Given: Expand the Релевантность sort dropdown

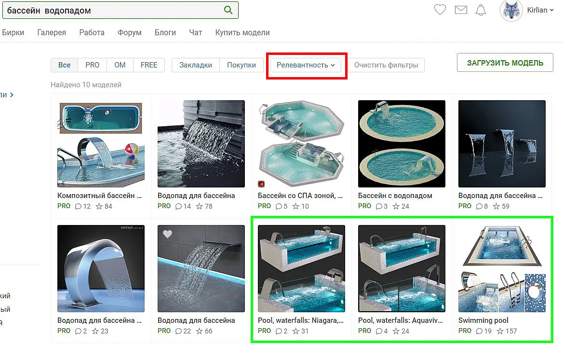Looking at the screenshot, I should point(306,65).
